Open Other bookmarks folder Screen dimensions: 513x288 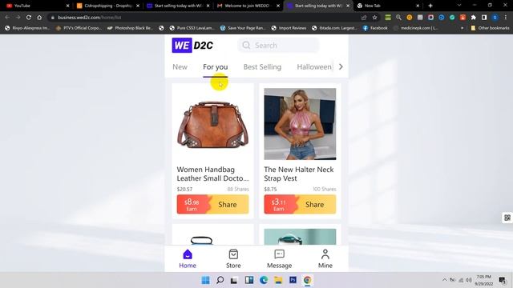click(490, 28)
